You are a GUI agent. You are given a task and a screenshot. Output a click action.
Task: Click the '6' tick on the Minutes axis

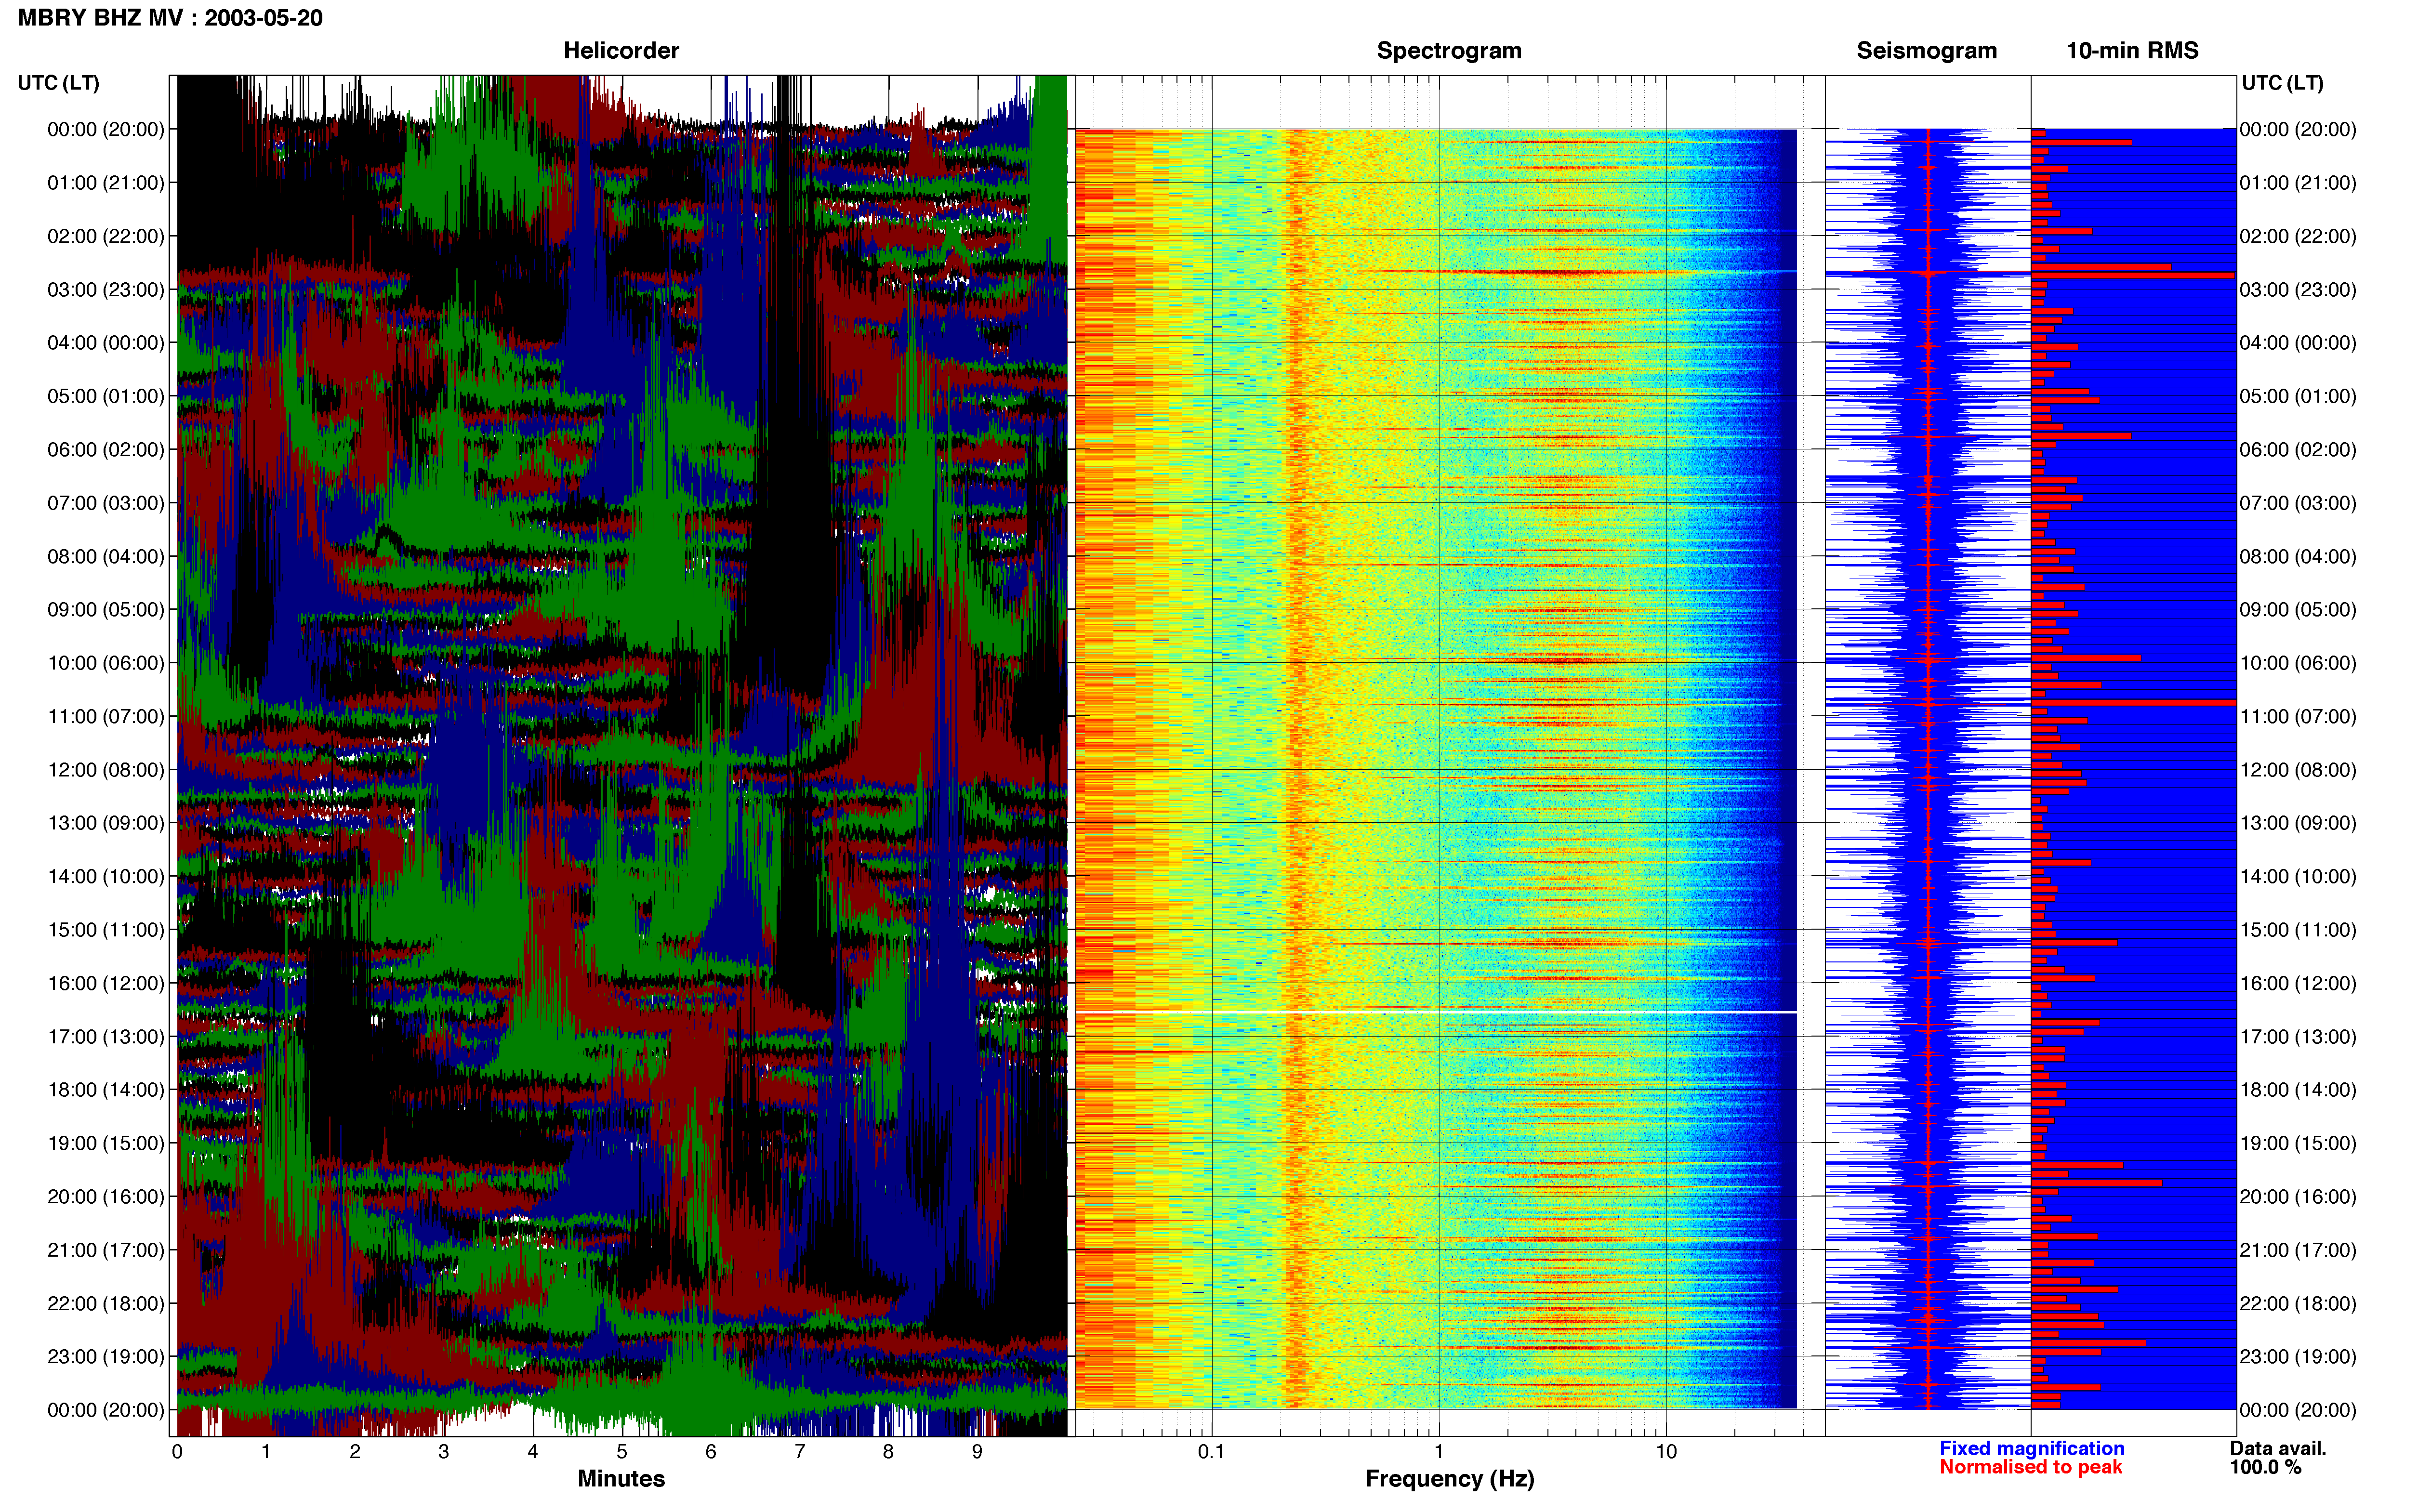tap(711, 1452)
